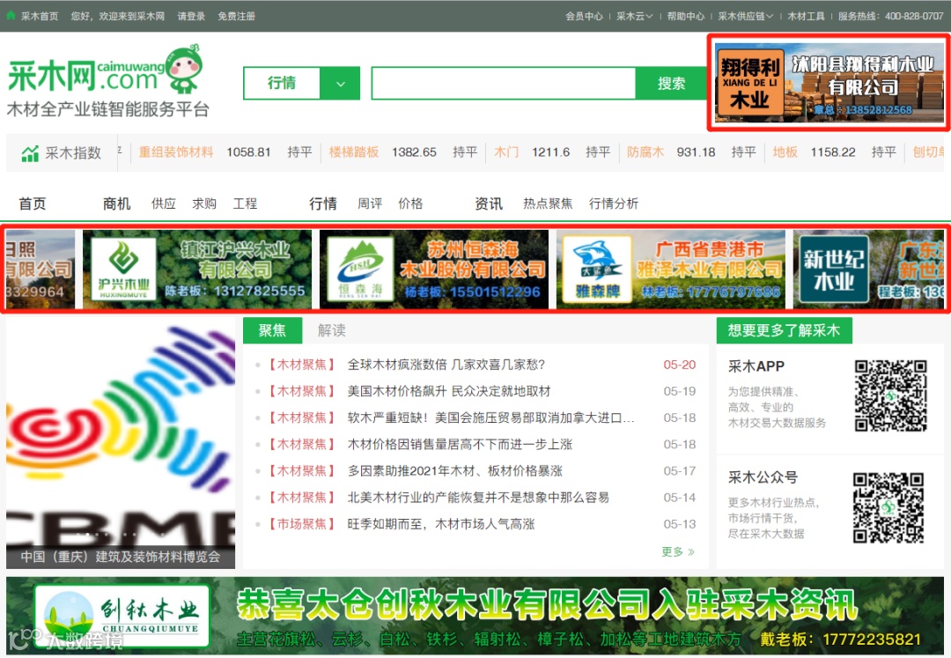Click 防腐木 index label
This screenshot has height=658, width=951.
[x=645, y=152]
